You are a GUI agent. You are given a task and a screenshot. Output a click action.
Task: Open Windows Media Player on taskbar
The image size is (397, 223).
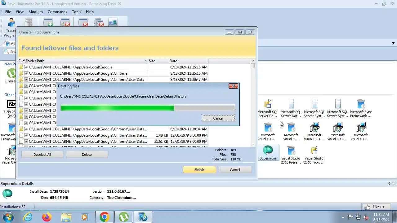click(x=85, y=217)
